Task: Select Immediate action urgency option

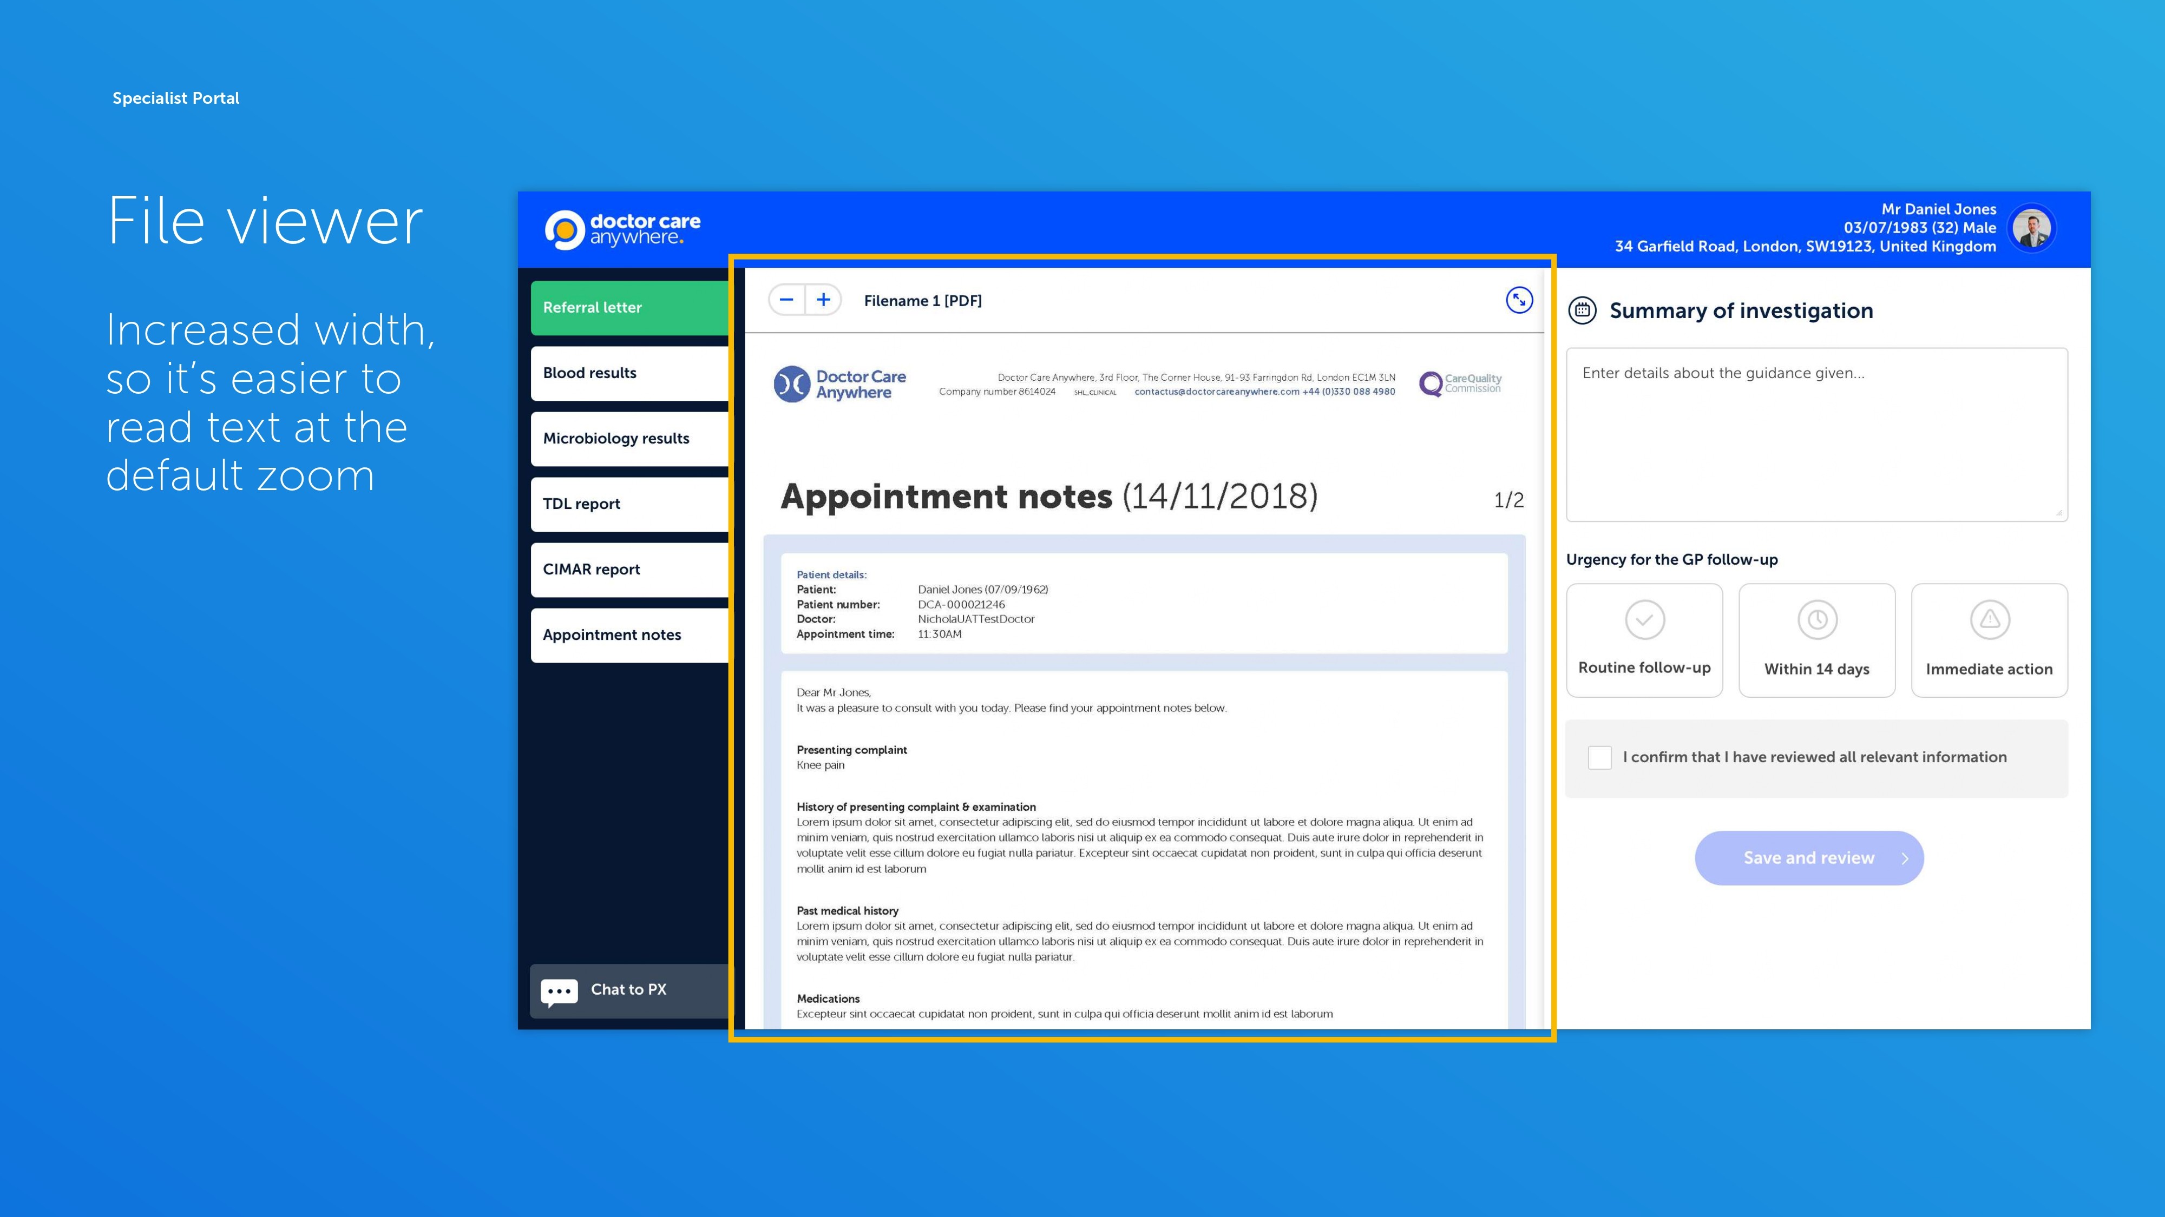Action: pyautogui.click(x=1989, y=640)
